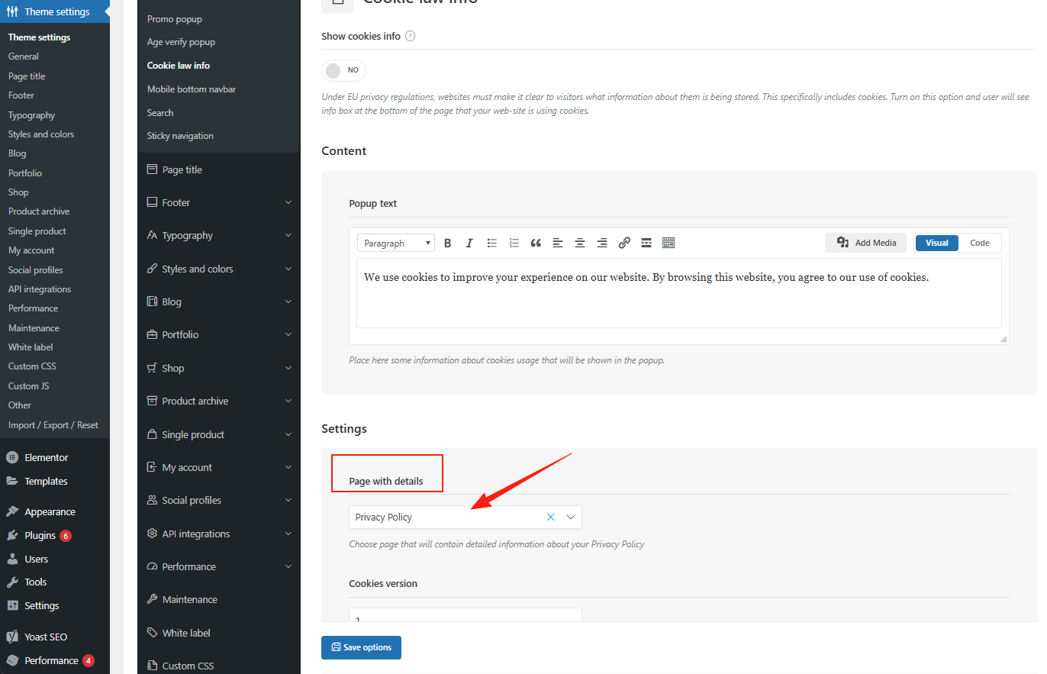Click the toolbar toggle keyboard icon

click(668, 243)
